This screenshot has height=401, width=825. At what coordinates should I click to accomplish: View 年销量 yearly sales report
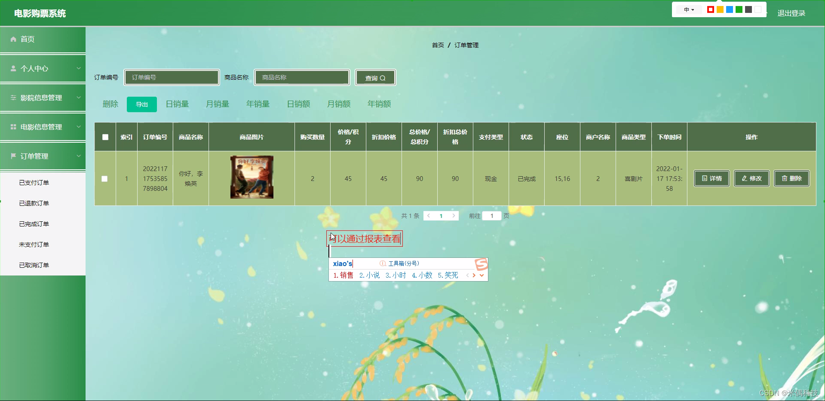pos(258,104)
